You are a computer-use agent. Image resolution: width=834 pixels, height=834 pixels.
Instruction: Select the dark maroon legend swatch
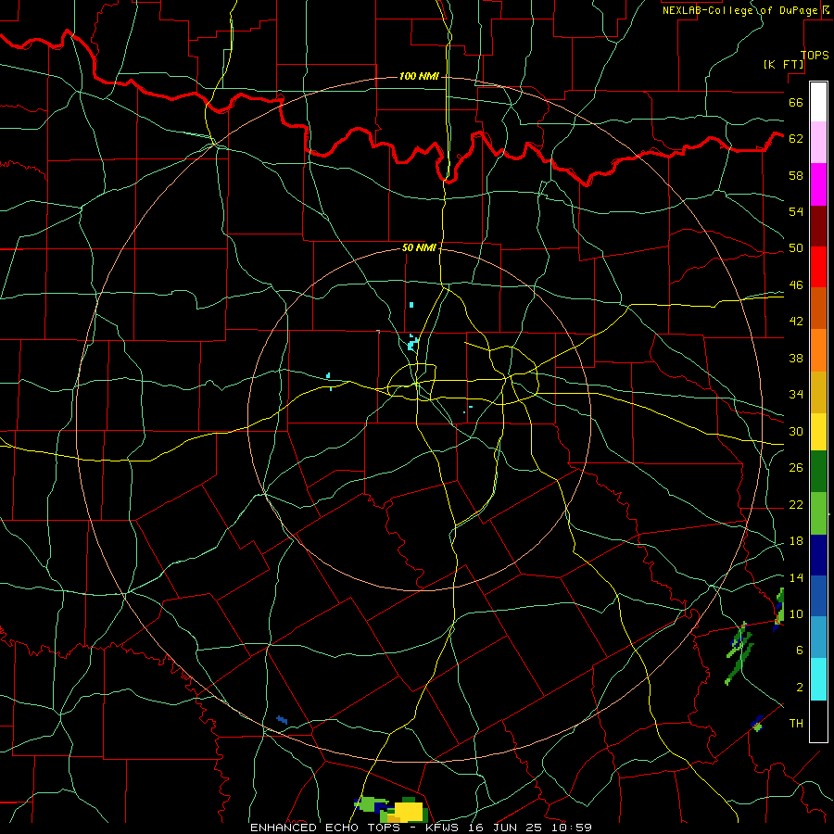(818, 225)
